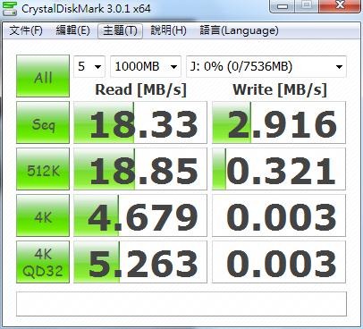Select the 4K write result 0.003
The image size is (363, 329).
point(279,215)
